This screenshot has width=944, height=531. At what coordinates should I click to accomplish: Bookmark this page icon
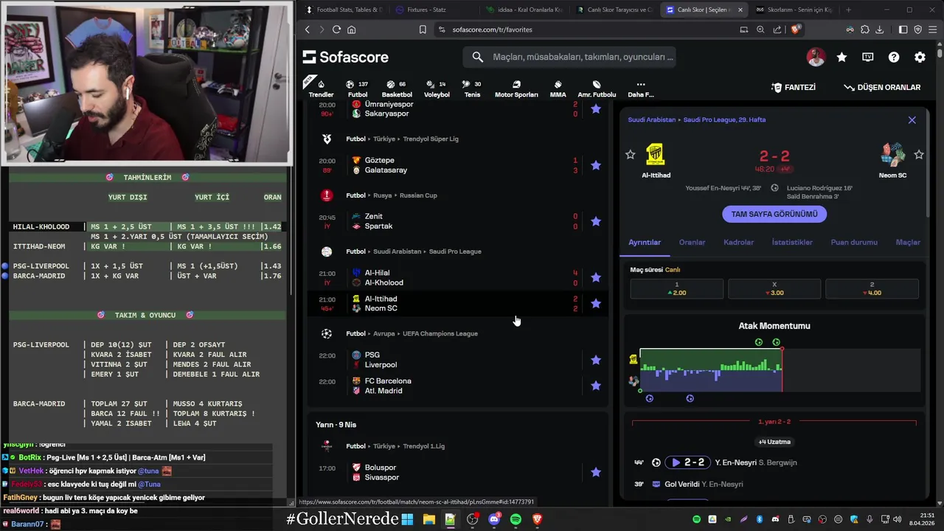(x=423, y=29)
